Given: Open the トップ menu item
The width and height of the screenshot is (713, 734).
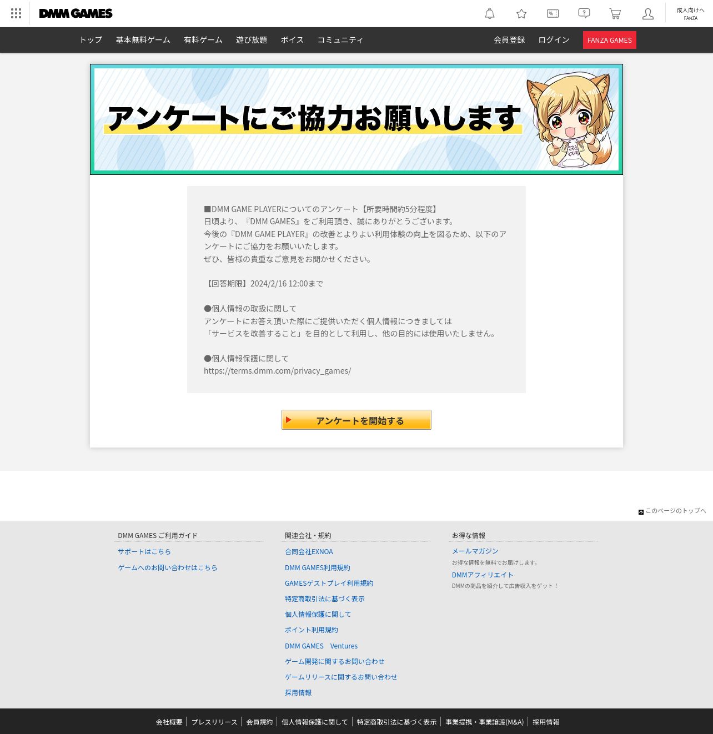Looking at the screenshot, I should [91, 40].
